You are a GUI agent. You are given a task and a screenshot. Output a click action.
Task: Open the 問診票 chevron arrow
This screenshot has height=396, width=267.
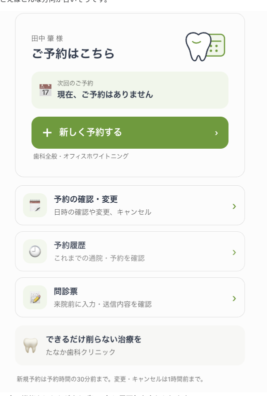pyautogui.click(x=234, y=298)
